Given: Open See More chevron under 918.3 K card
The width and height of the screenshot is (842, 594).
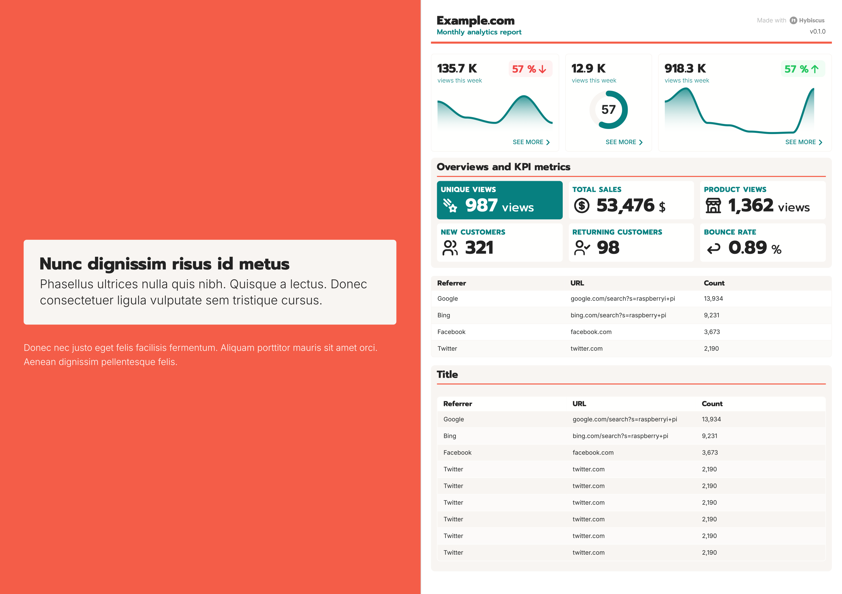Looking at the screenshot, I should click(x=820, y=142).
